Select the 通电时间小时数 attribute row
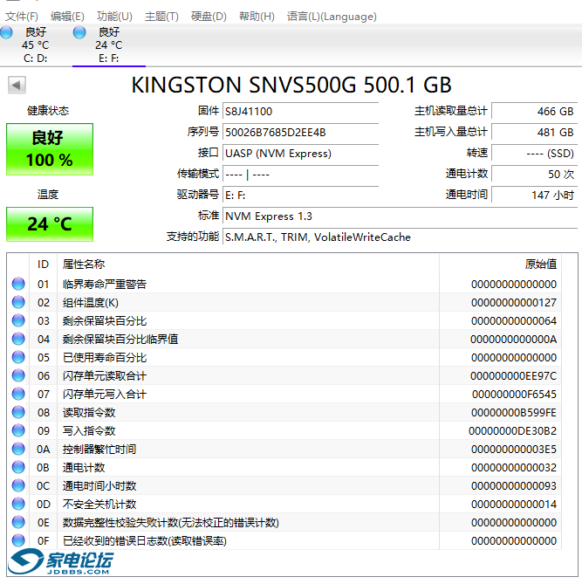 284,485
